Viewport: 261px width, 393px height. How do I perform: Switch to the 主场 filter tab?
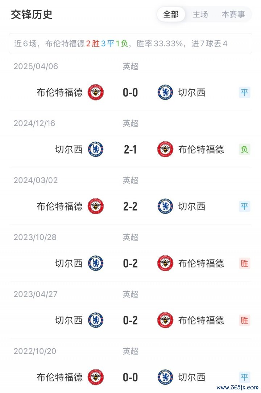point(200,15)
